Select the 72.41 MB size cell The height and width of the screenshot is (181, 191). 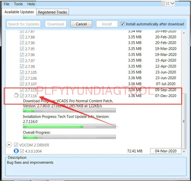[135, 151]
